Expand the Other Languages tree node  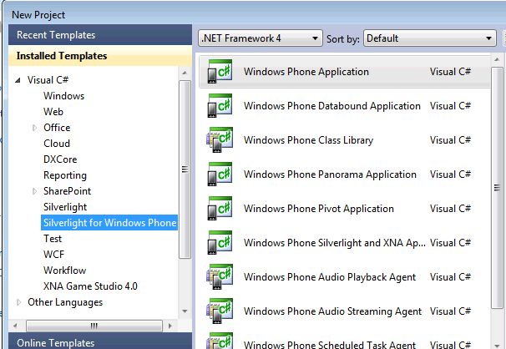[x=18, y=302]
